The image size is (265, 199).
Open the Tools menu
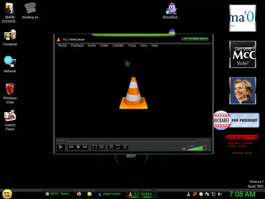[132, 46]
